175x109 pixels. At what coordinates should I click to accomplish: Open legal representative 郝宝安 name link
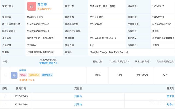coord(42,5)
